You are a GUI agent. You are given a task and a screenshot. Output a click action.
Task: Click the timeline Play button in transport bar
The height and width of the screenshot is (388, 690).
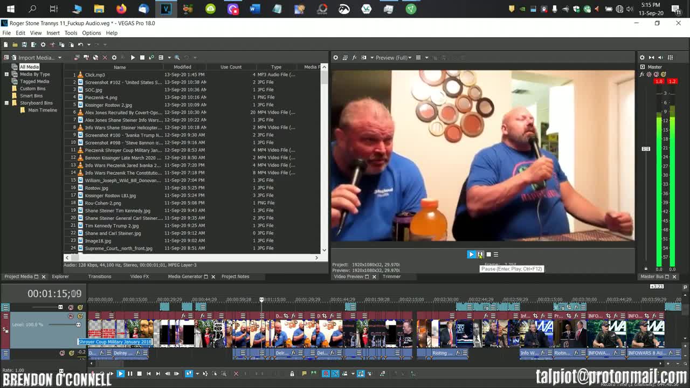(120, 373)
